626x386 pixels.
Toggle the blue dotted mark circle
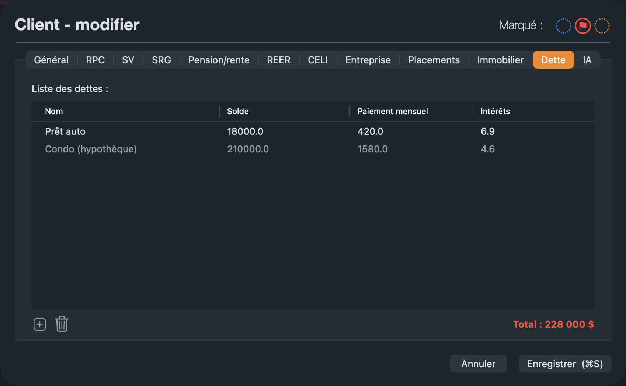point(563,26)
